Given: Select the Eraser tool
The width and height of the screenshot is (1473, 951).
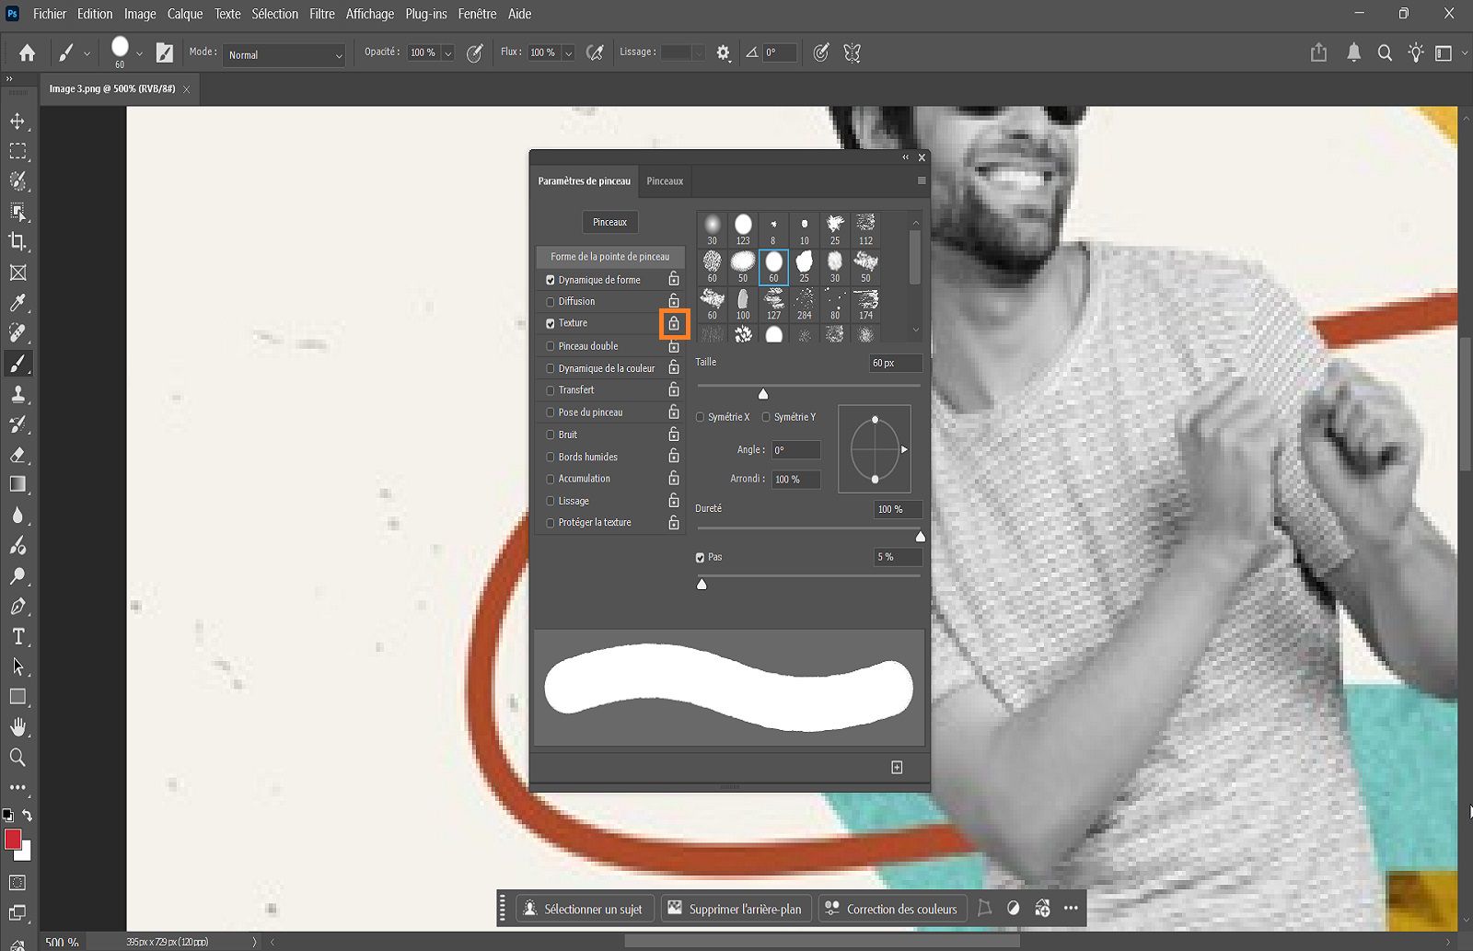Looking at the screenshot, I should pos(18,455).
